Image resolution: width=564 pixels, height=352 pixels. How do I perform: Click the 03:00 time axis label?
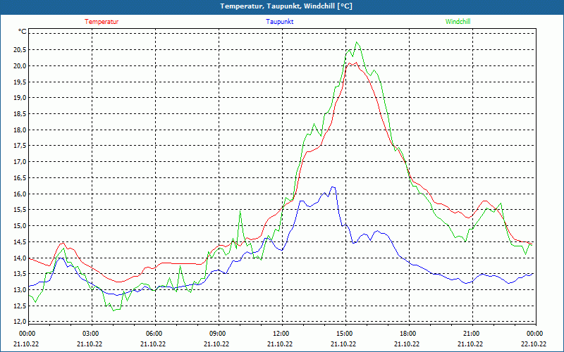90,334
